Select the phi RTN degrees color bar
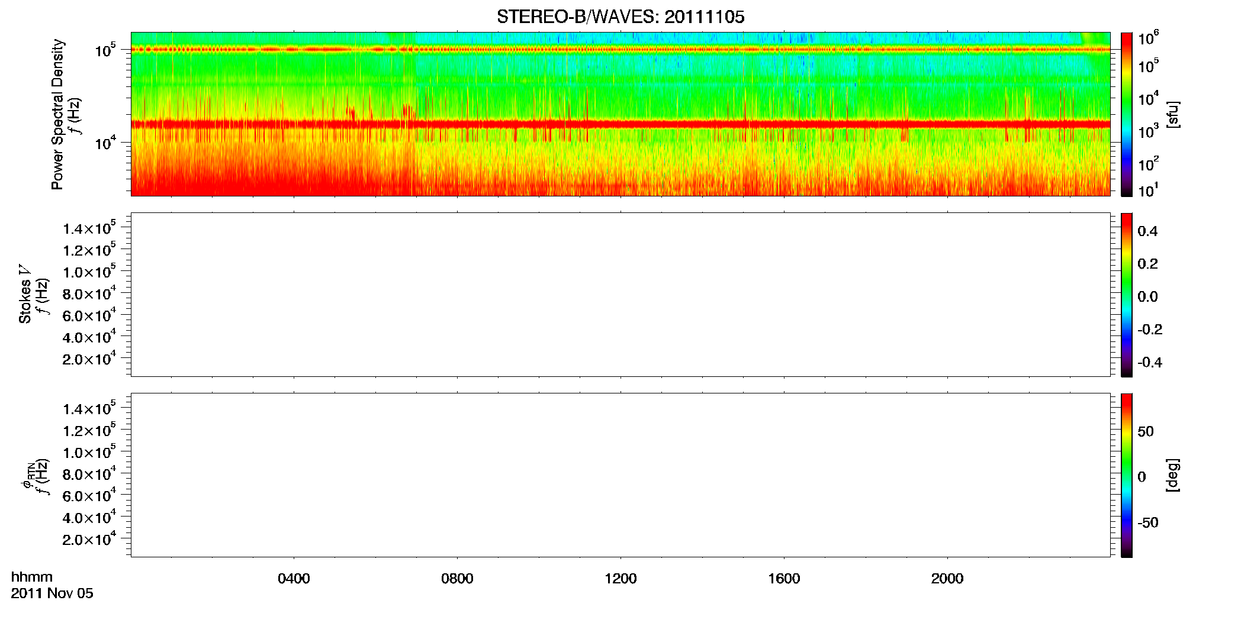Image resolution: width=1241 pixels, height=639 pixels. (x=1127, y=475)
